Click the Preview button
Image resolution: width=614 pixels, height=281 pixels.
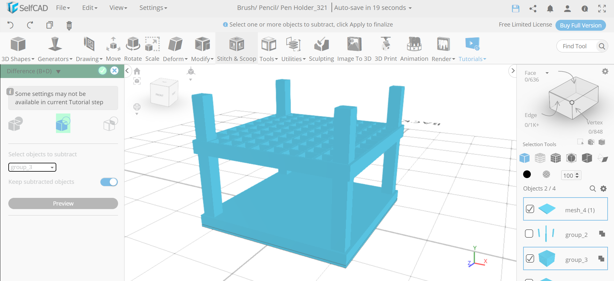63,204
